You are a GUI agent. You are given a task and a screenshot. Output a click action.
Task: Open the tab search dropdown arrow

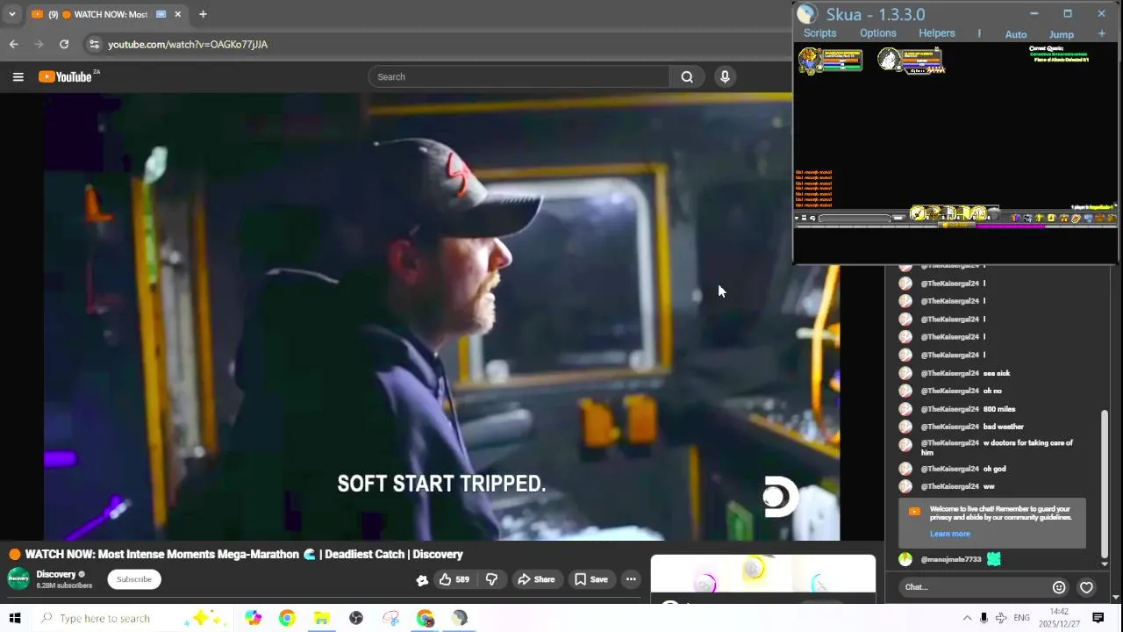[12, 14]
